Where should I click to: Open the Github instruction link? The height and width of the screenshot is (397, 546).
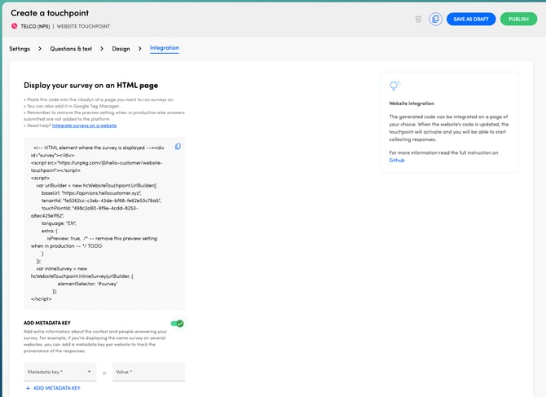396,161
